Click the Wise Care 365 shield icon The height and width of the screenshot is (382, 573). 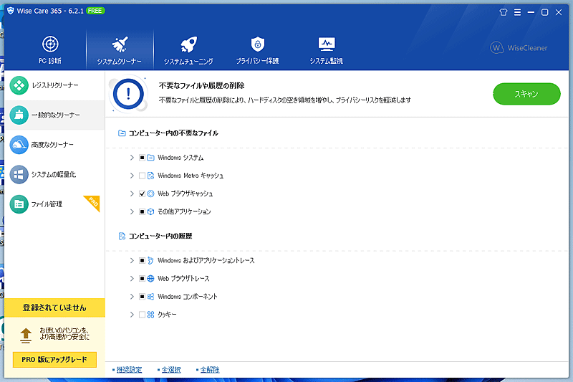10,11
